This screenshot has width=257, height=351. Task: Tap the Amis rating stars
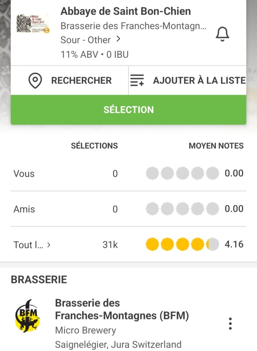click(x=182, y=209)
